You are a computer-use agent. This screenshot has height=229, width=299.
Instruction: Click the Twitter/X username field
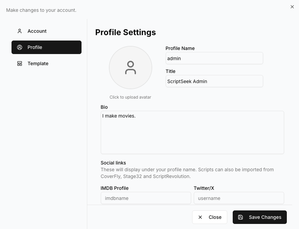[239, 198]
